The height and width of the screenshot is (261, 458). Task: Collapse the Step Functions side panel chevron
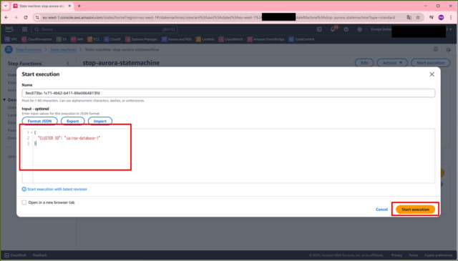(68, 64)
